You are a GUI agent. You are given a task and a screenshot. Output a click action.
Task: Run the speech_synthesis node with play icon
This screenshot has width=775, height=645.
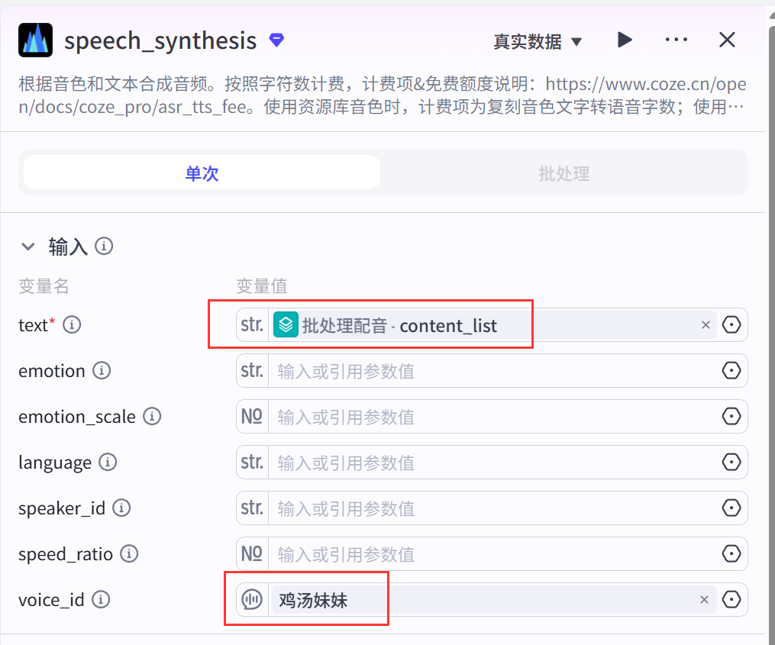coord(625,40)
